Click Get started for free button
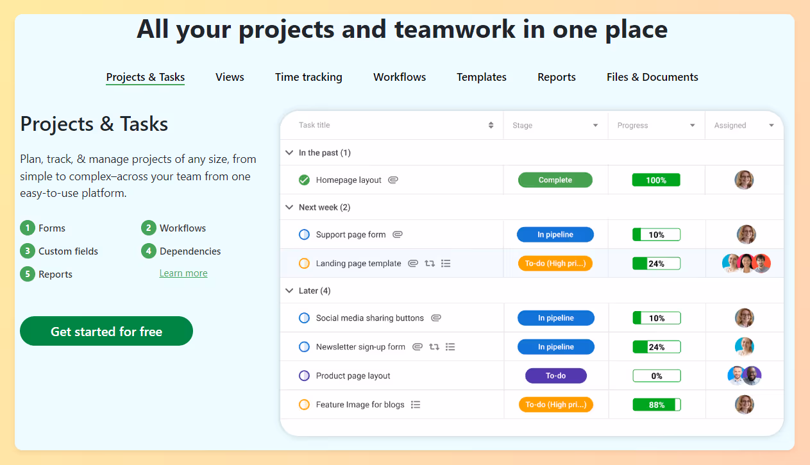The height and width of the screenshot is (465, 810). tap(106, 331)
